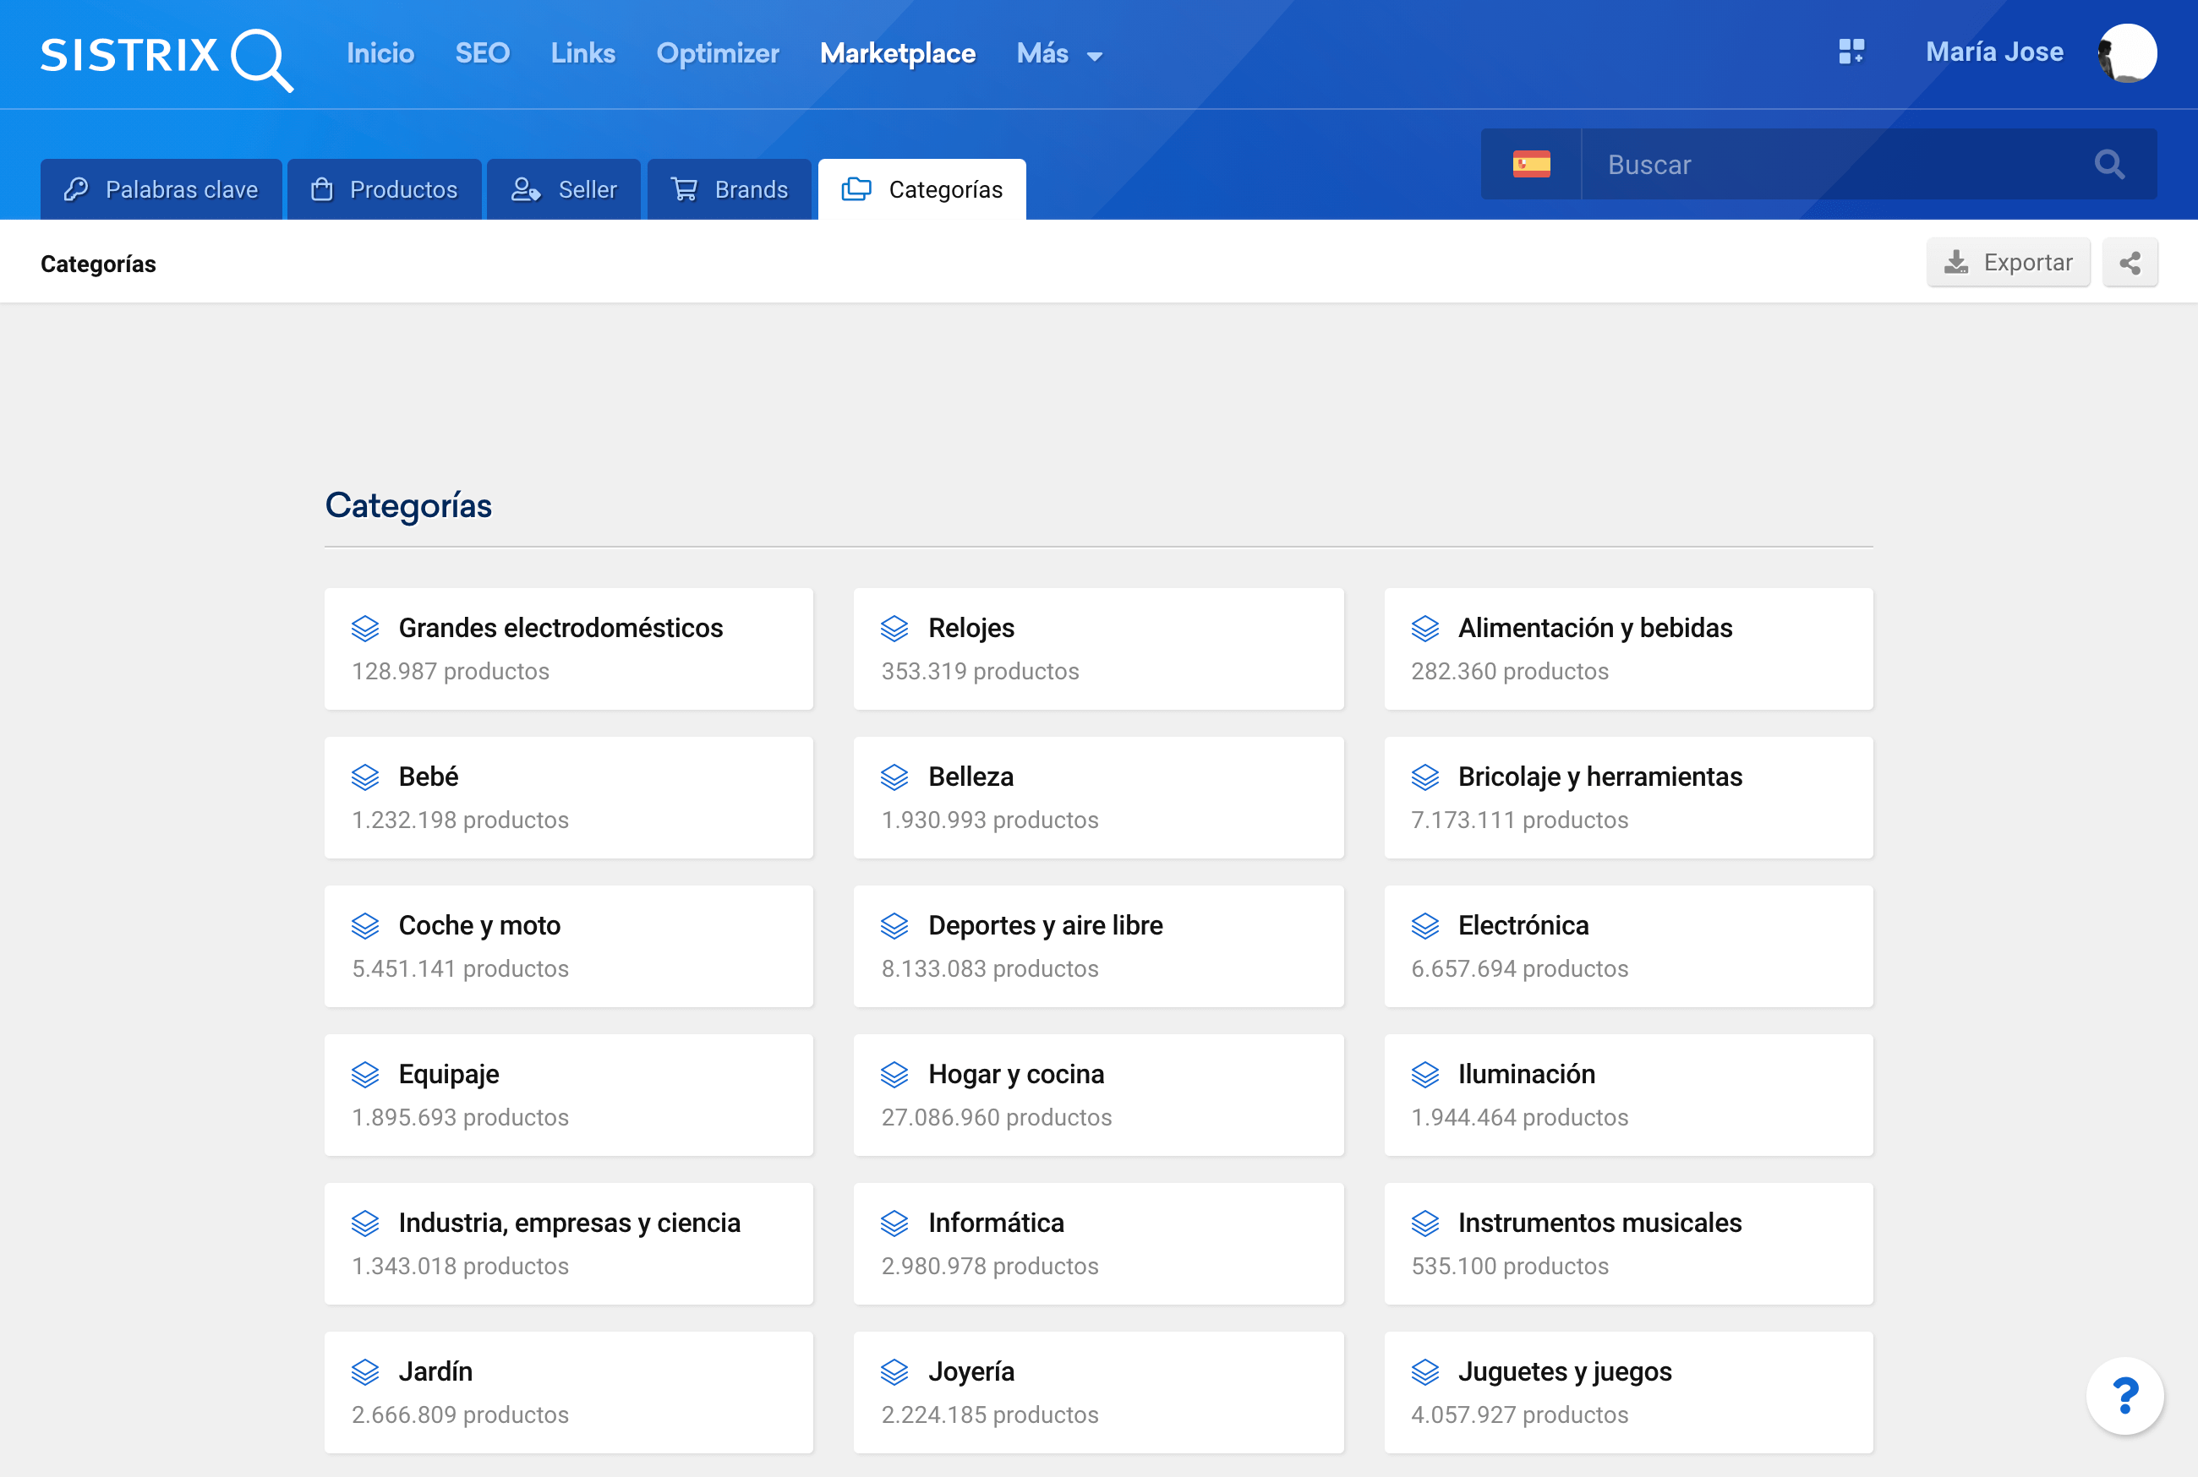Screen dimensions: 2198x1477
Task: Click the Buscar search field
Action: tap(1828, 165)
